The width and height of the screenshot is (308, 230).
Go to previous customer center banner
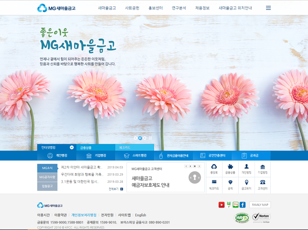point(186,166)
